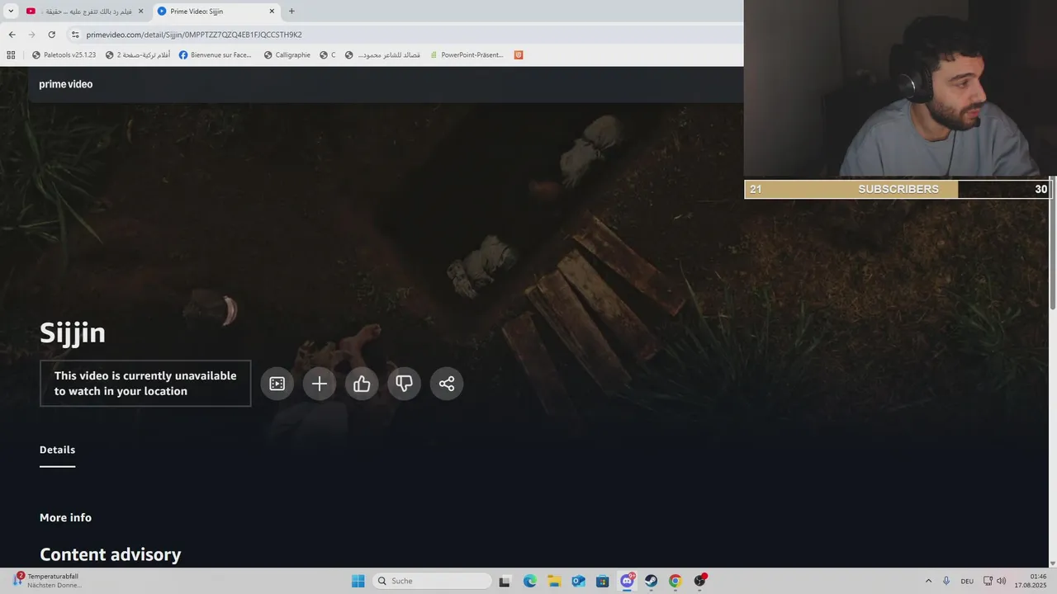1057x594 pixels.
Task: Close the YouTube Arabic video tab
Action: click(x=140, y=12)
